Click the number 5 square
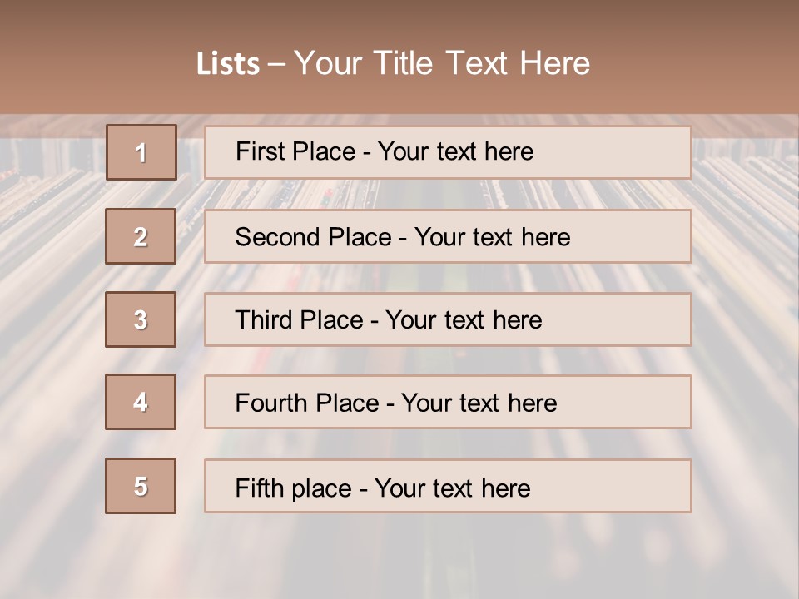This screenshot has height=599, width=799. tap(141, 486)
